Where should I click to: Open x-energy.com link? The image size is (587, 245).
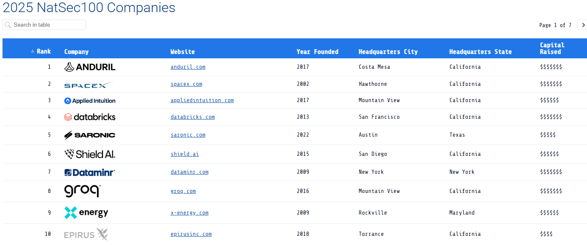[189, 213]
